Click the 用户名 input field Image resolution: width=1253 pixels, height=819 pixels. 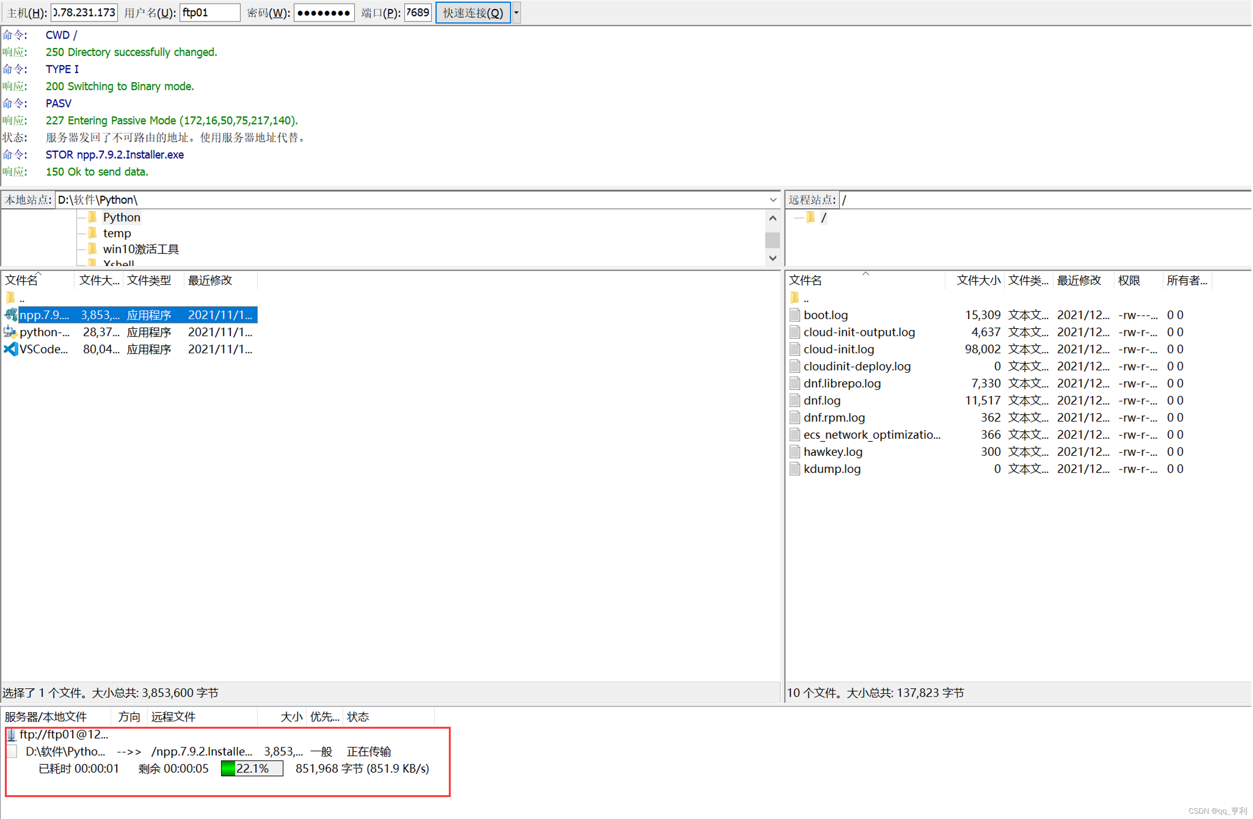[210, 13]
